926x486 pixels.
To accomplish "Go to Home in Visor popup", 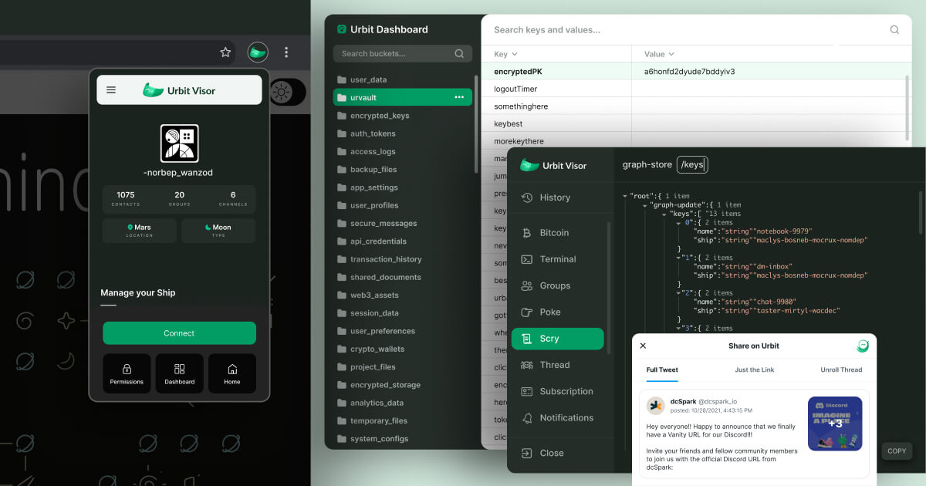I will coord(232,373).
